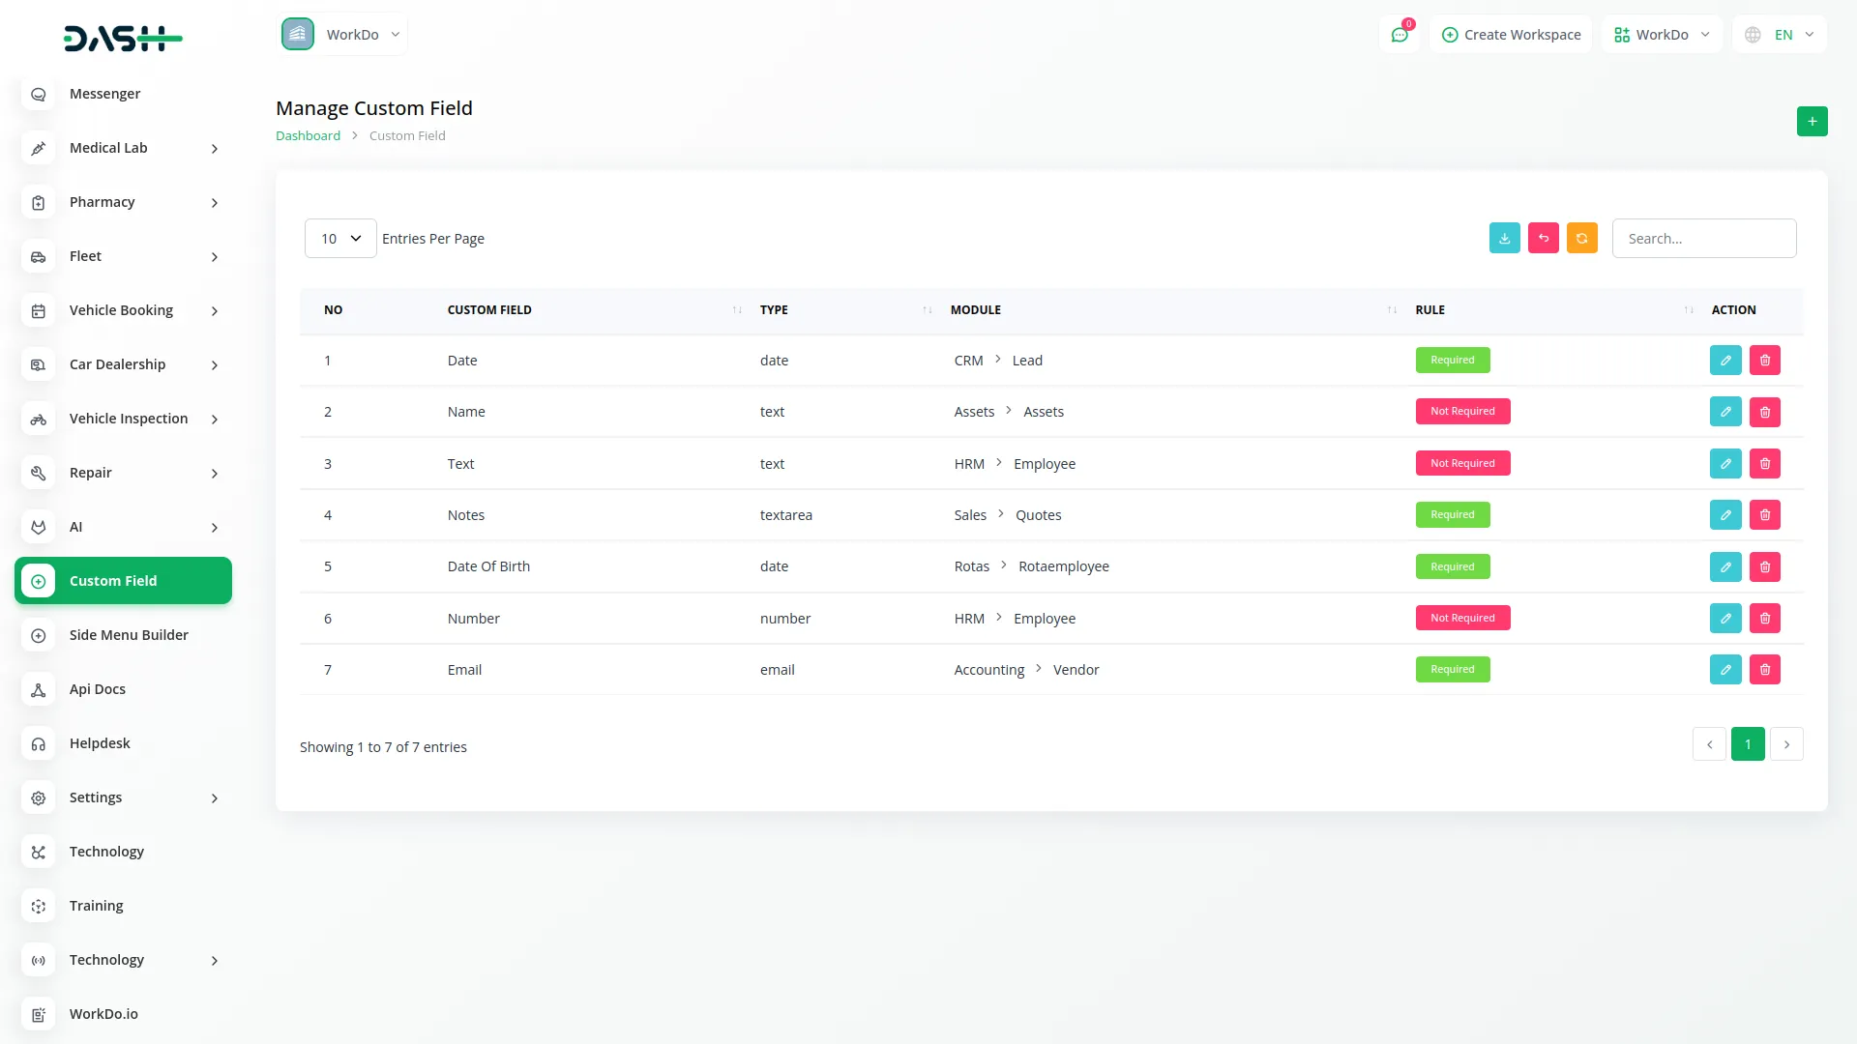Expand the Medical Lab menu
The width and height of the screenshot is (1857, 1044).
123,148
